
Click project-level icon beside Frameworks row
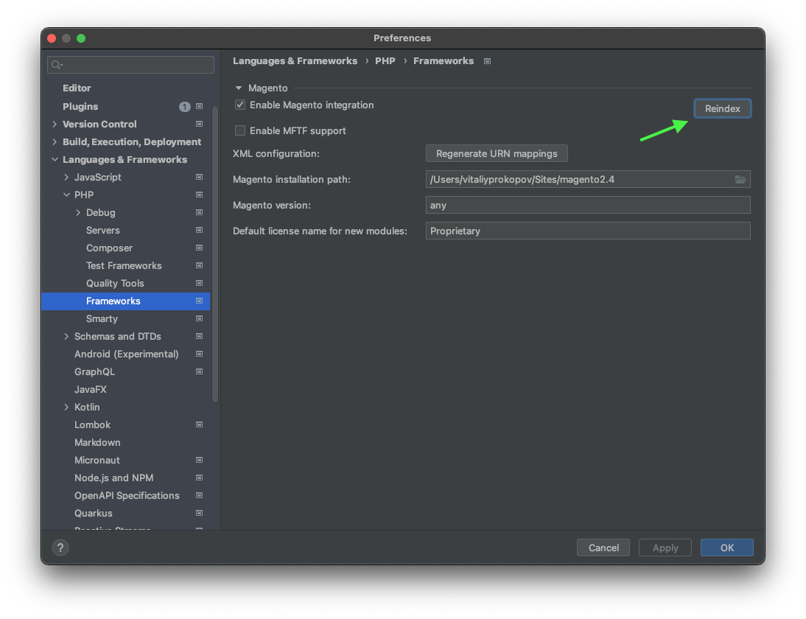200,301
